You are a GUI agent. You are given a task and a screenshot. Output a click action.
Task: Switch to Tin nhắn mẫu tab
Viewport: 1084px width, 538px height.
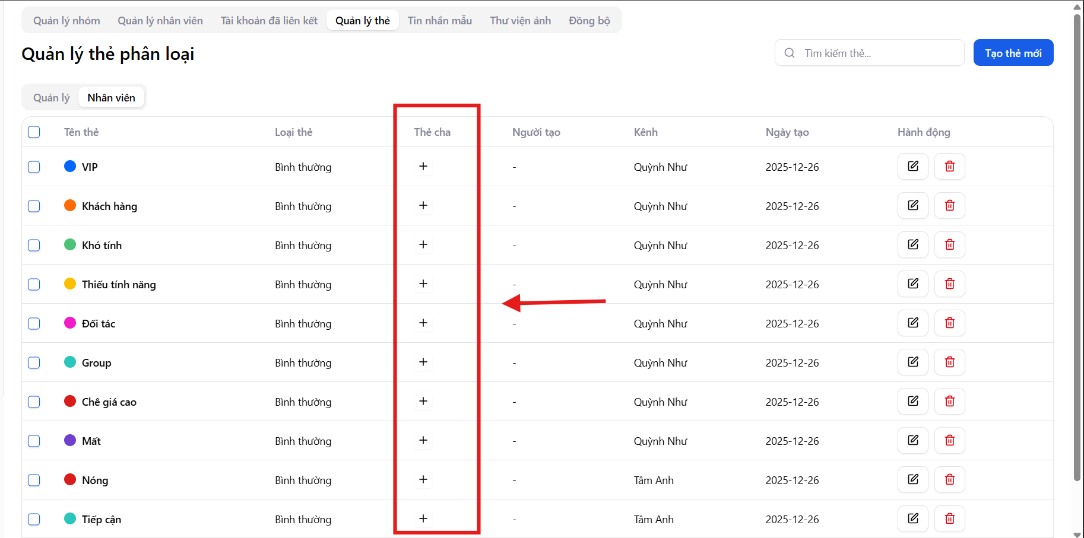(x=439, y=21)
